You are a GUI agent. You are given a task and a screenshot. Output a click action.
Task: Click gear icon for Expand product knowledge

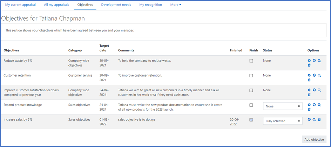point(309,105)
